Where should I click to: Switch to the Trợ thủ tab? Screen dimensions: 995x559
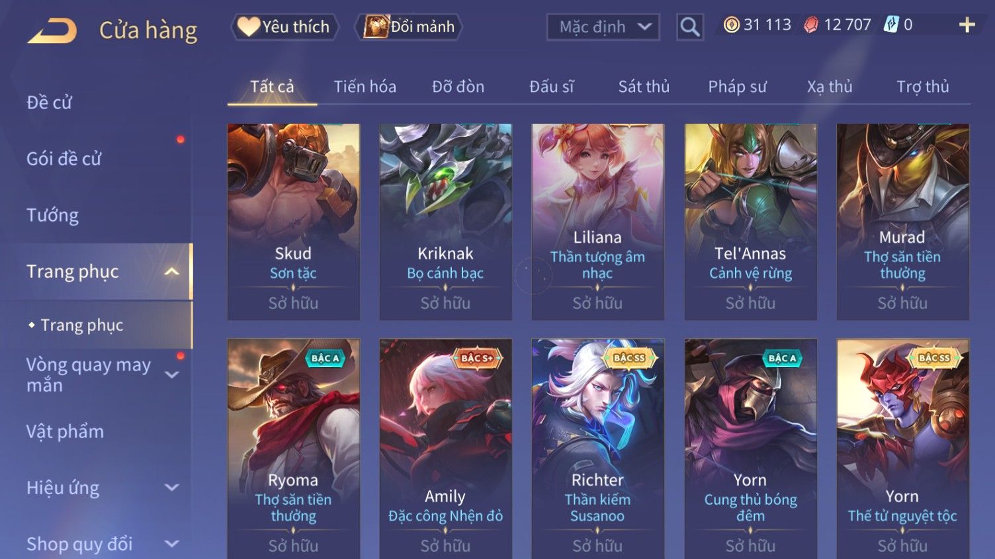[922, 87]
